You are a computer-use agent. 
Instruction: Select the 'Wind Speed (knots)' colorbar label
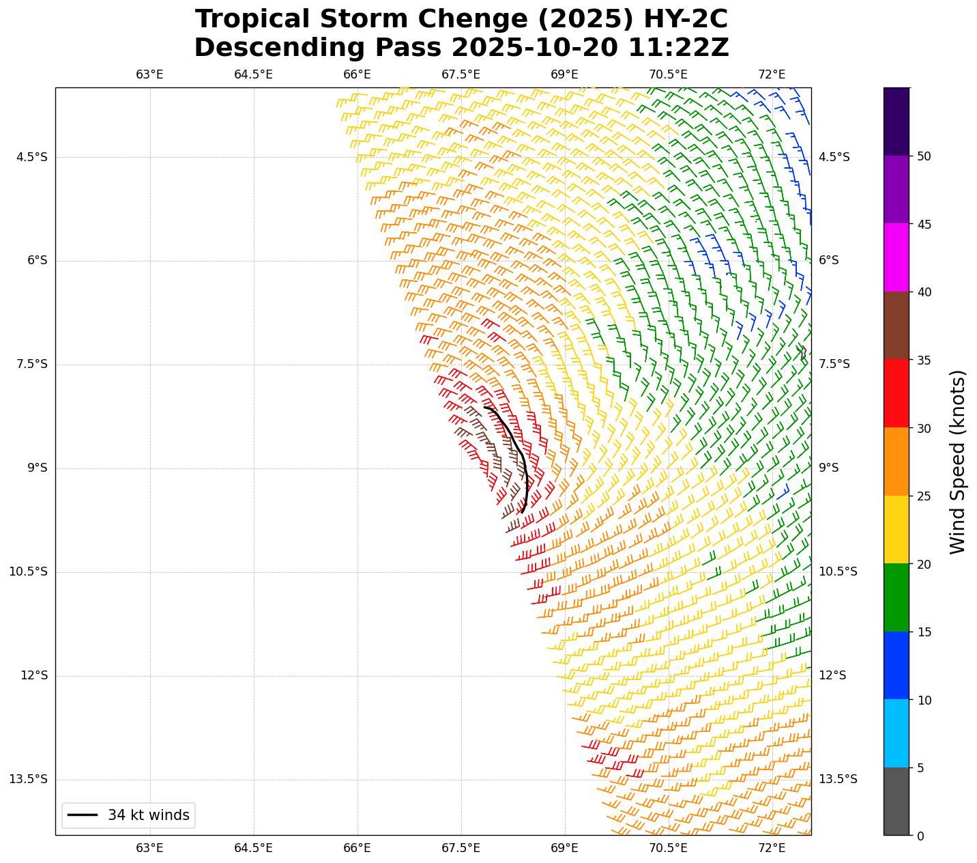(958, 462)
